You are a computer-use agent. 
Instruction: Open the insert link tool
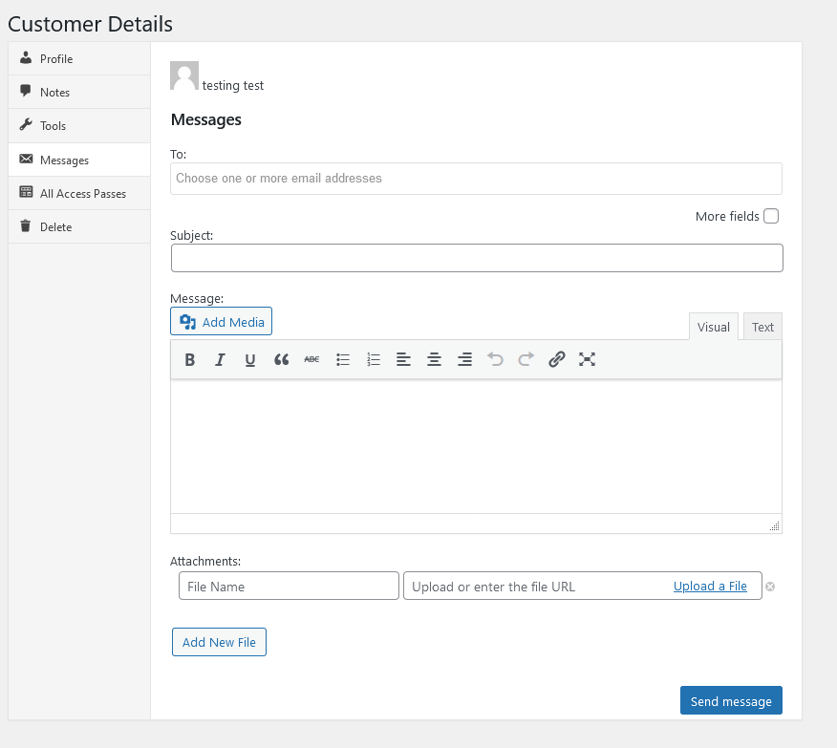coord(557,360)
